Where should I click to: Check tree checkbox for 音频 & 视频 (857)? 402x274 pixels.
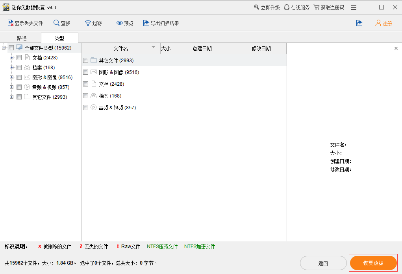(x=19, y=87)
